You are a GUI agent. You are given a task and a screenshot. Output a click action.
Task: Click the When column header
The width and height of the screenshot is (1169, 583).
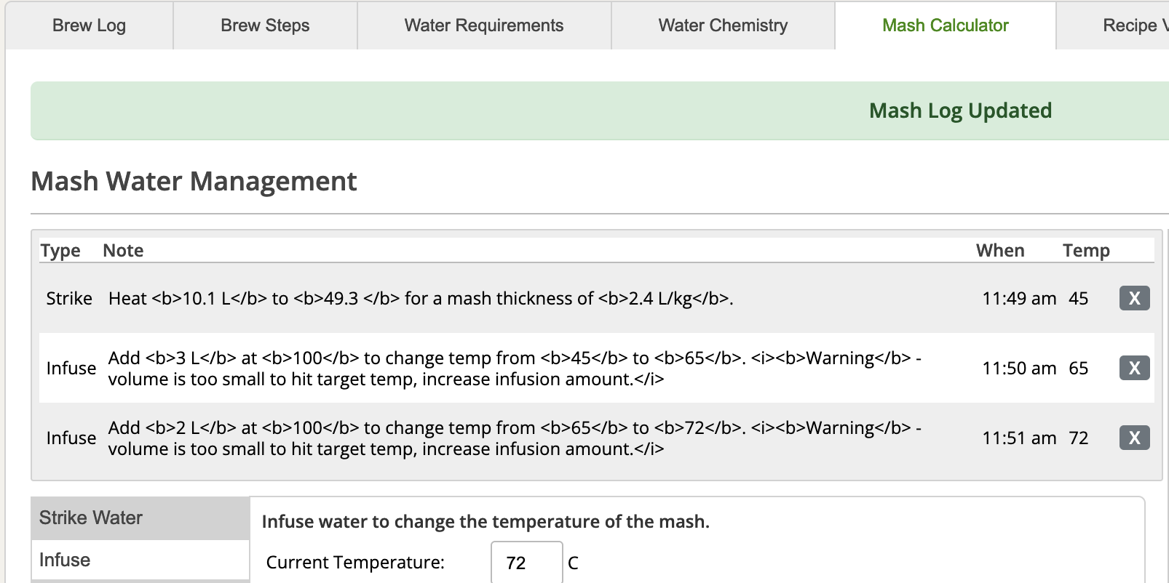tap(999, 251)
